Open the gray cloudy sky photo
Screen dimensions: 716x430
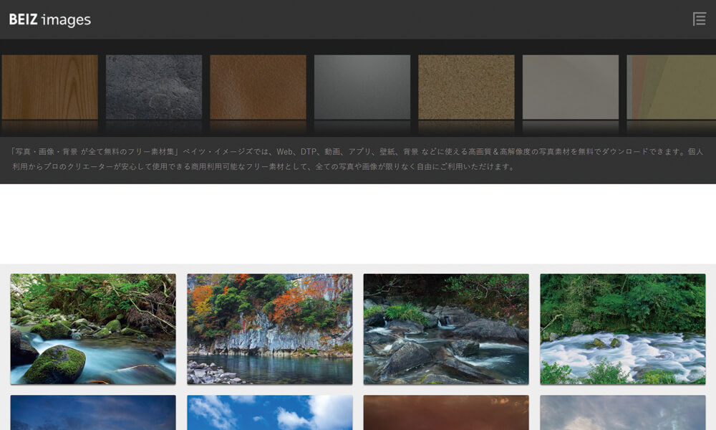[x=623, y=413]
